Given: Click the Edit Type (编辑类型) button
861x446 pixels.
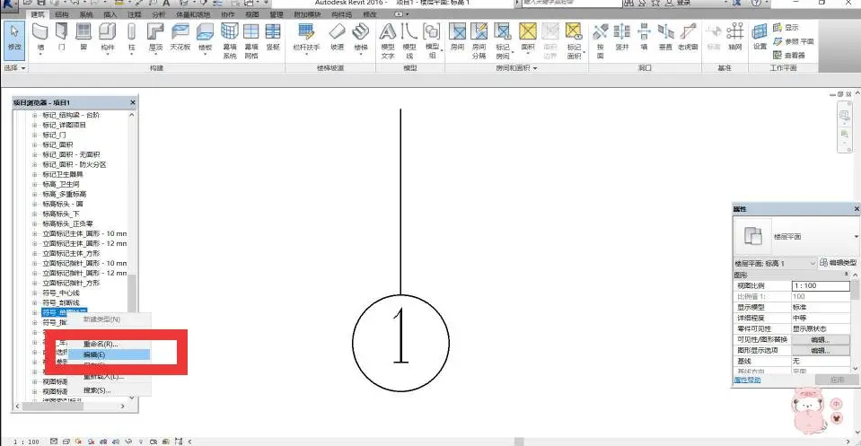Looking at the screenshot, I should [838, 263].
